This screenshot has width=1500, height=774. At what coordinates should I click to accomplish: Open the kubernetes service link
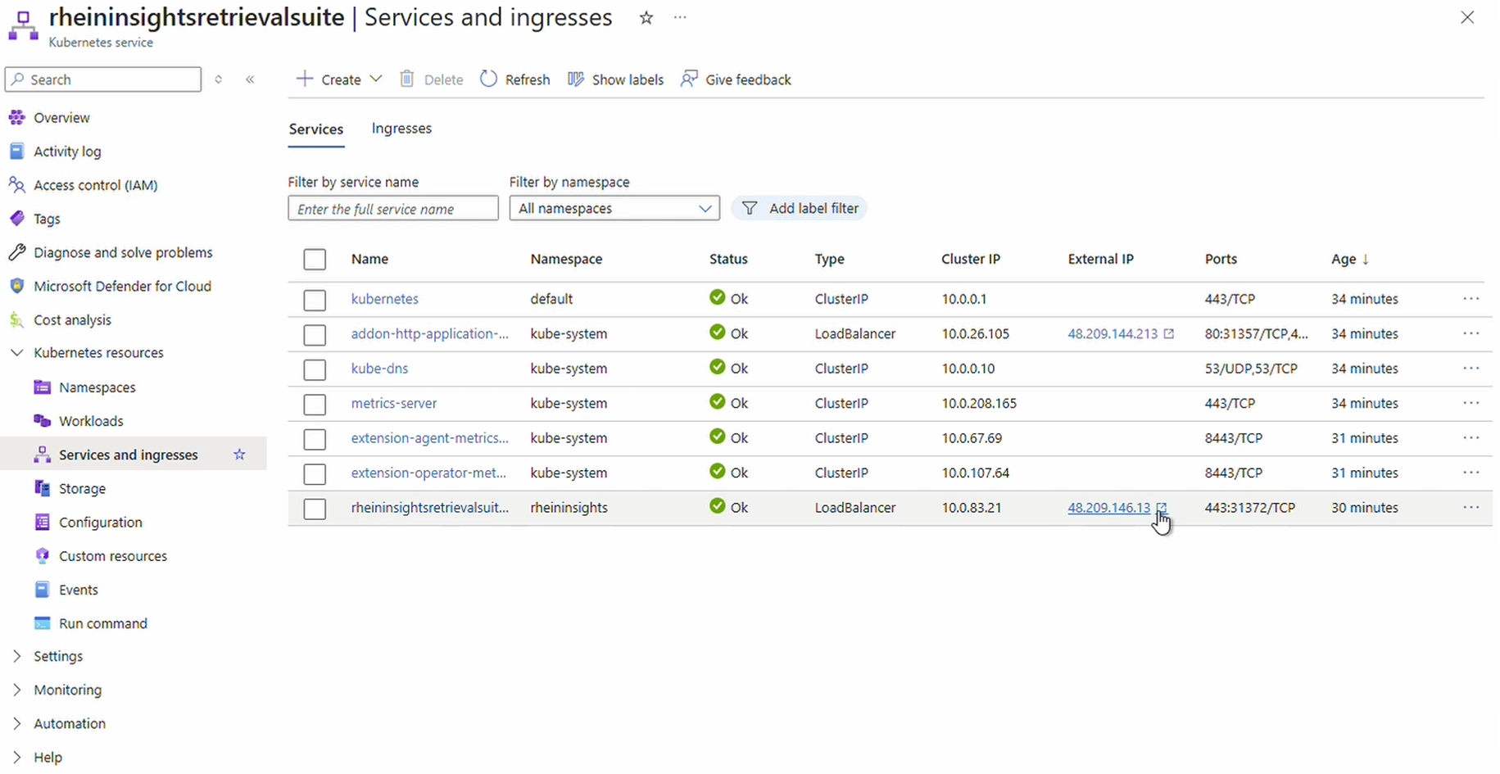tap(385, 299)
